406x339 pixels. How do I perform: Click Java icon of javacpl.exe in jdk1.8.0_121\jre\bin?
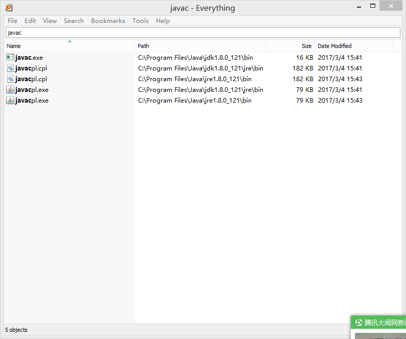[10, 89]
